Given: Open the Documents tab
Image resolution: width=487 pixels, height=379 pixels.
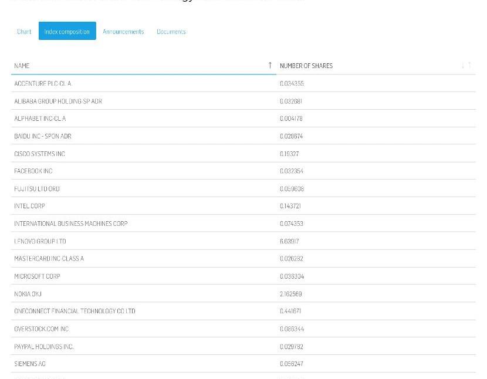Looking at the screenshot, I should (171, 32).
